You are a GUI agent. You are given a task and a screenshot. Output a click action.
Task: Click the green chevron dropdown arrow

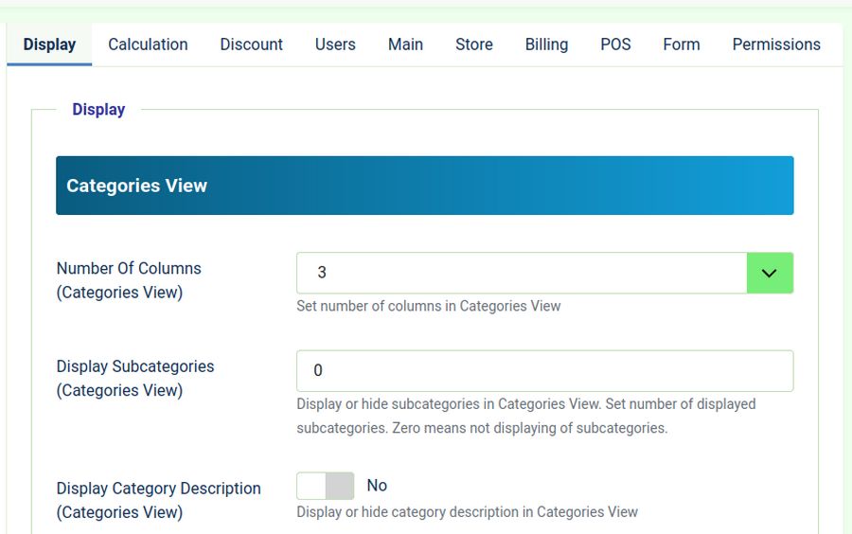tap(770, 273)
